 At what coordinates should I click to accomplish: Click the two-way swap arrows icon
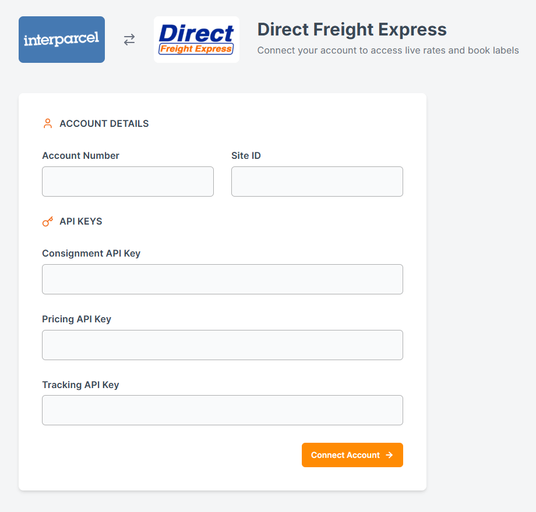tap(129, 40)
